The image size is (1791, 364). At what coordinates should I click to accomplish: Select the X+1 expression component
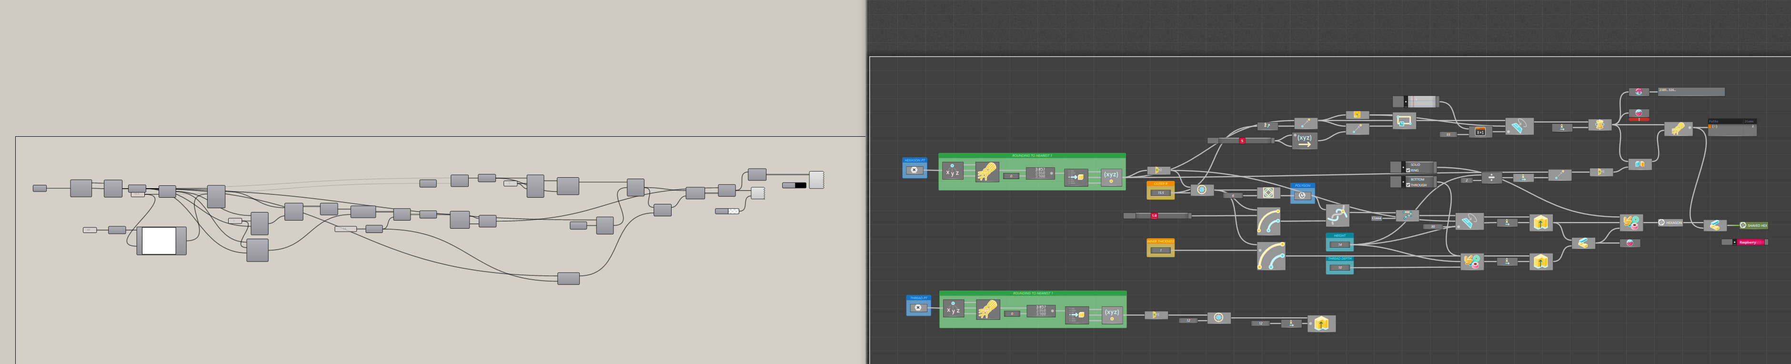click(1480, 131)
